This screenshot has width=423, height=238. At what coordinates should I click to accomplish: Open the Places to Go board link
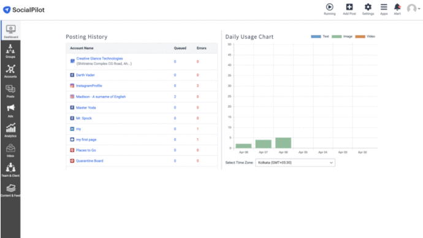[x=86, y=151]
